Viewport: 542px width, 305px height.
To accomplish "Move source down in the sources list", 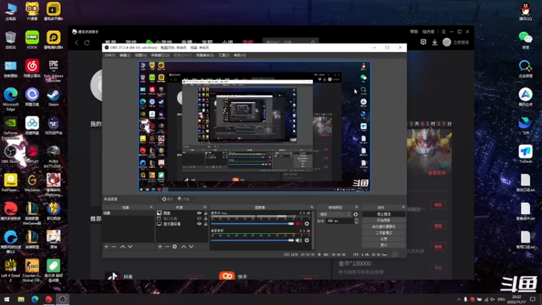I will (x=191, y=247).
